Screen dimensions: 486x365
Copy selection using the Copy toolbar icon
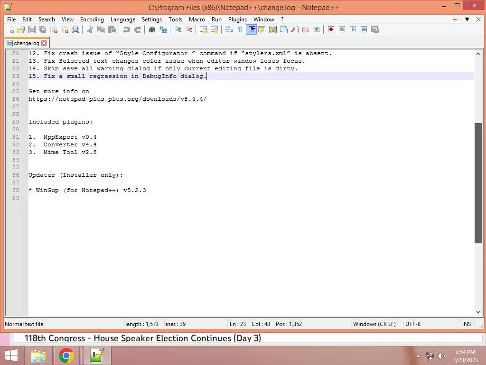101,29
